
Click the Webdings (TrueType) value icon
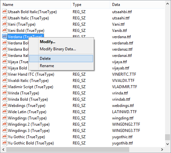4,105
